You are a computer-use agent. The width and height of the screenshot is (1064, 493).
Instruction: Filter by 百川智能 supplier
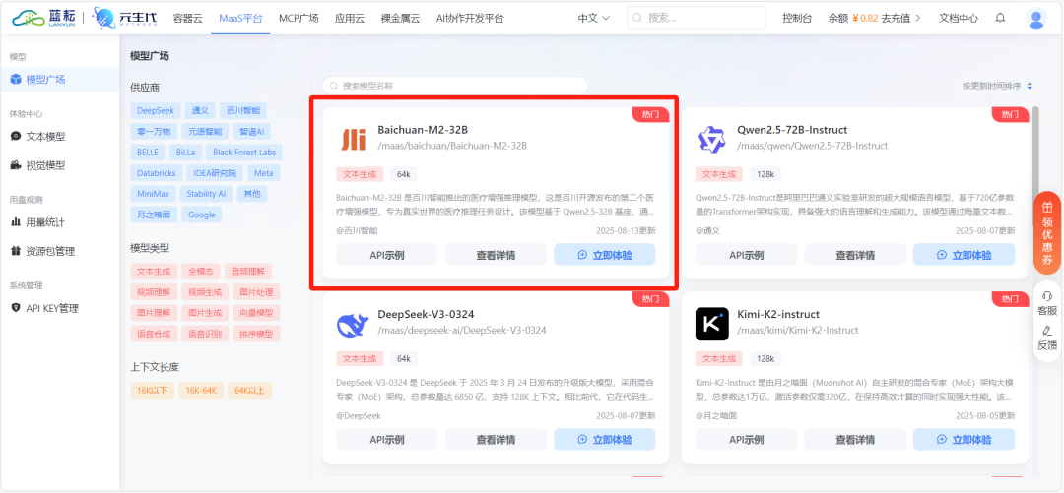click(x=243, y=110)
